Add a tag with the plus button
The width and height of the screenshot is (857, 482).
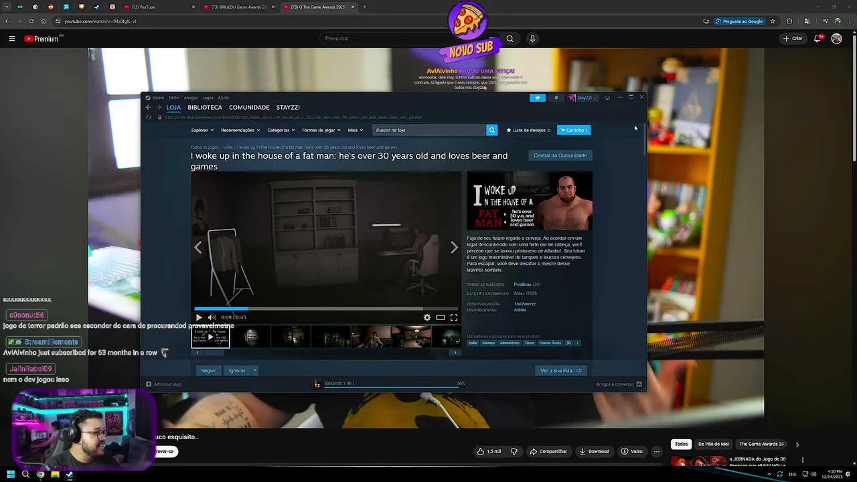point(577,343)
